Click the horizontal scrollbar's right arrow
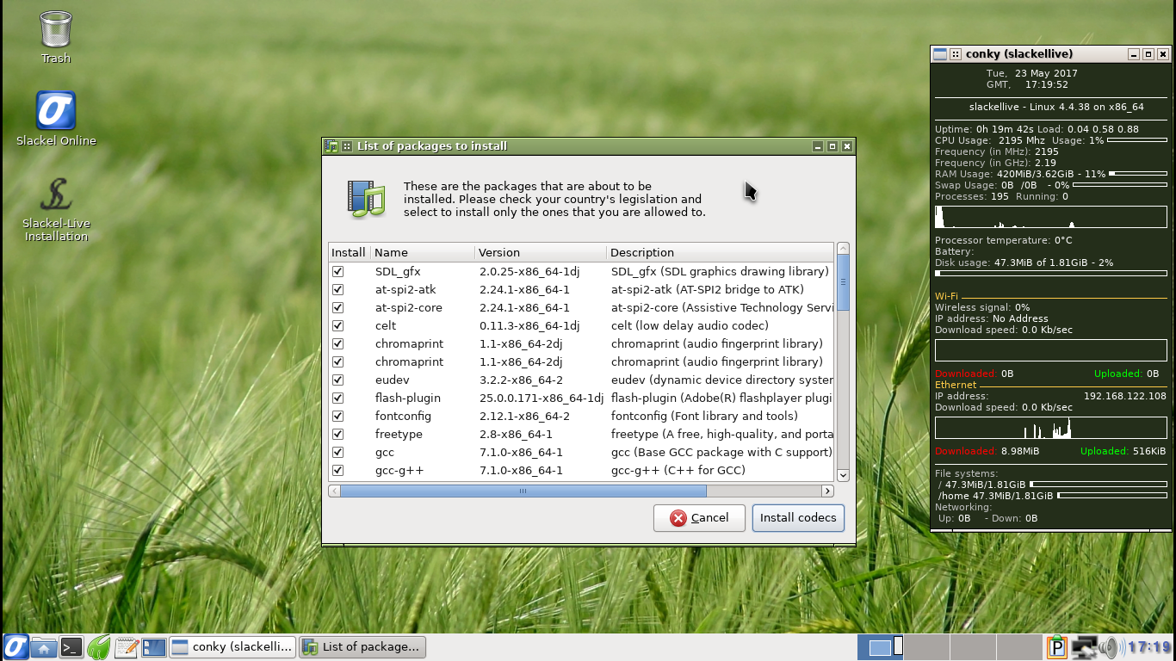Screen dimensions: 1176x661 (827, 491)
